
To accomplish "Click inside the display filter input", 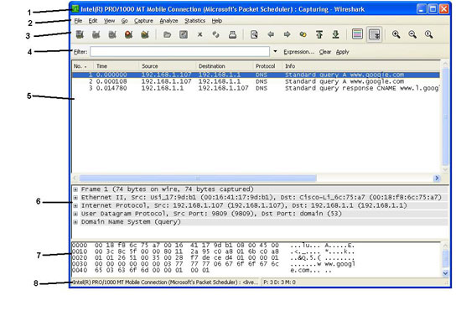I will coord(179,51).
